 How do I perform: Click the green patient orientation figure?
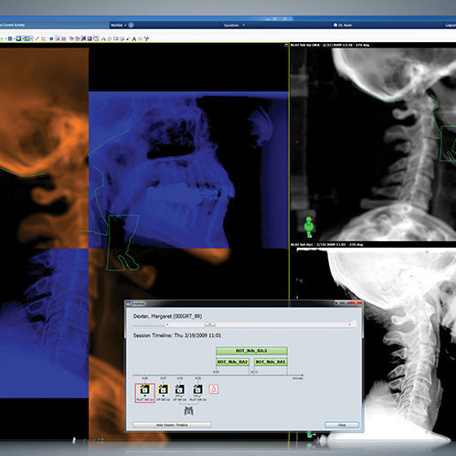tap(309, 227)
